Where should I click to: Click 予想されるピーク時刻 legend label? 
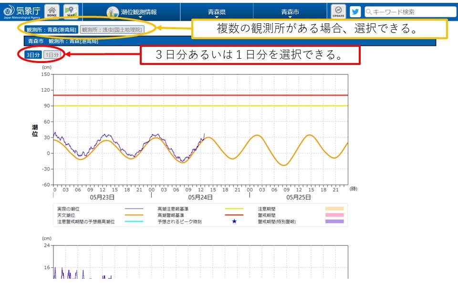[x=180, y=221]
